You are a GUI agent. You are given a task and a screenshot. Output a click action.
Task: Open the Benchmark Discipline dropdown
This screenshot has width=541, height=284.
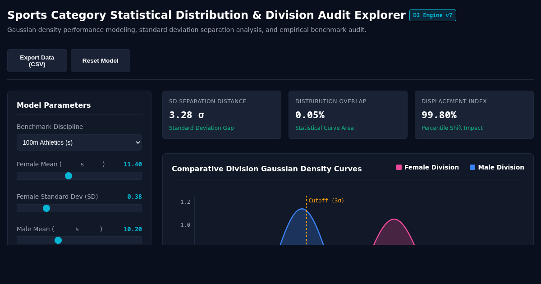(79, 142)
